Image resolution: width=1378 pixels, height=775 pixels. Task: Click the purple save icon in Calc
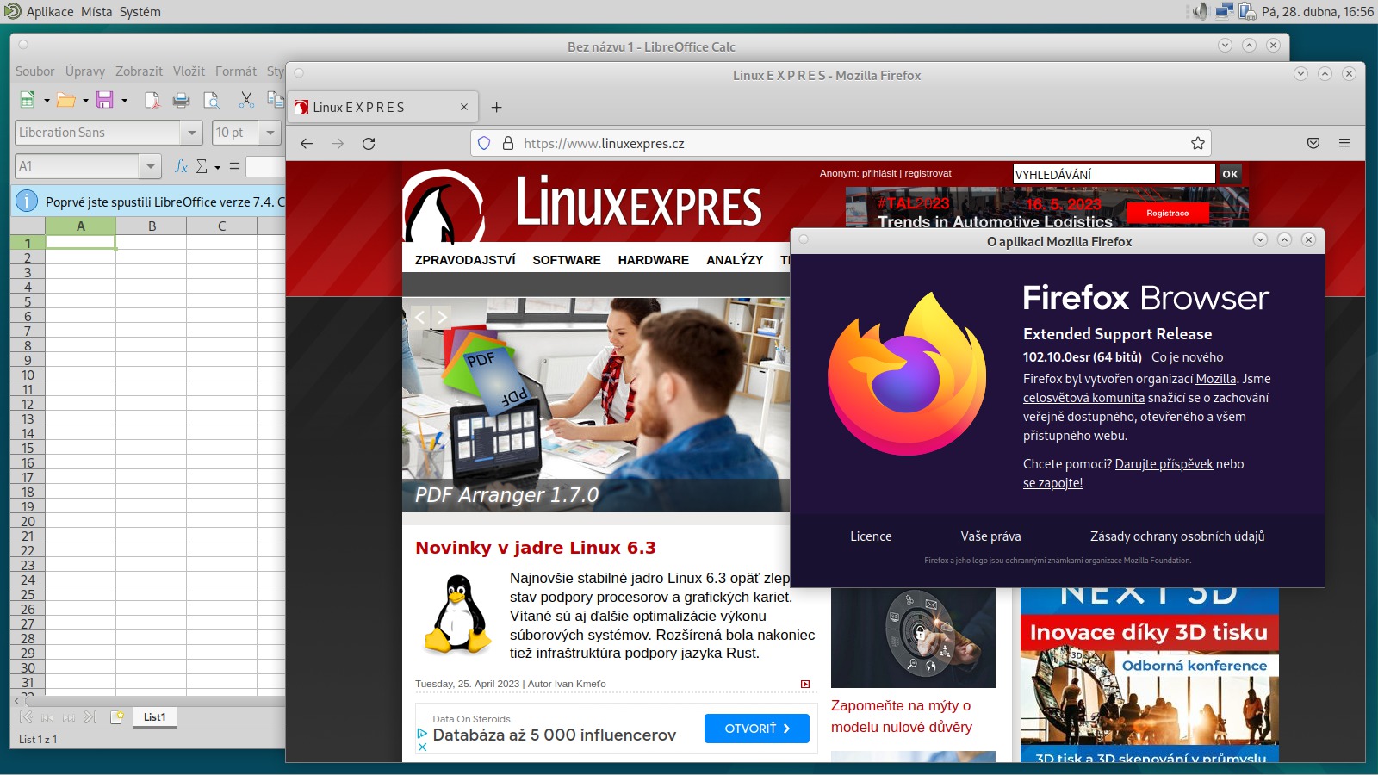(104, 100)
